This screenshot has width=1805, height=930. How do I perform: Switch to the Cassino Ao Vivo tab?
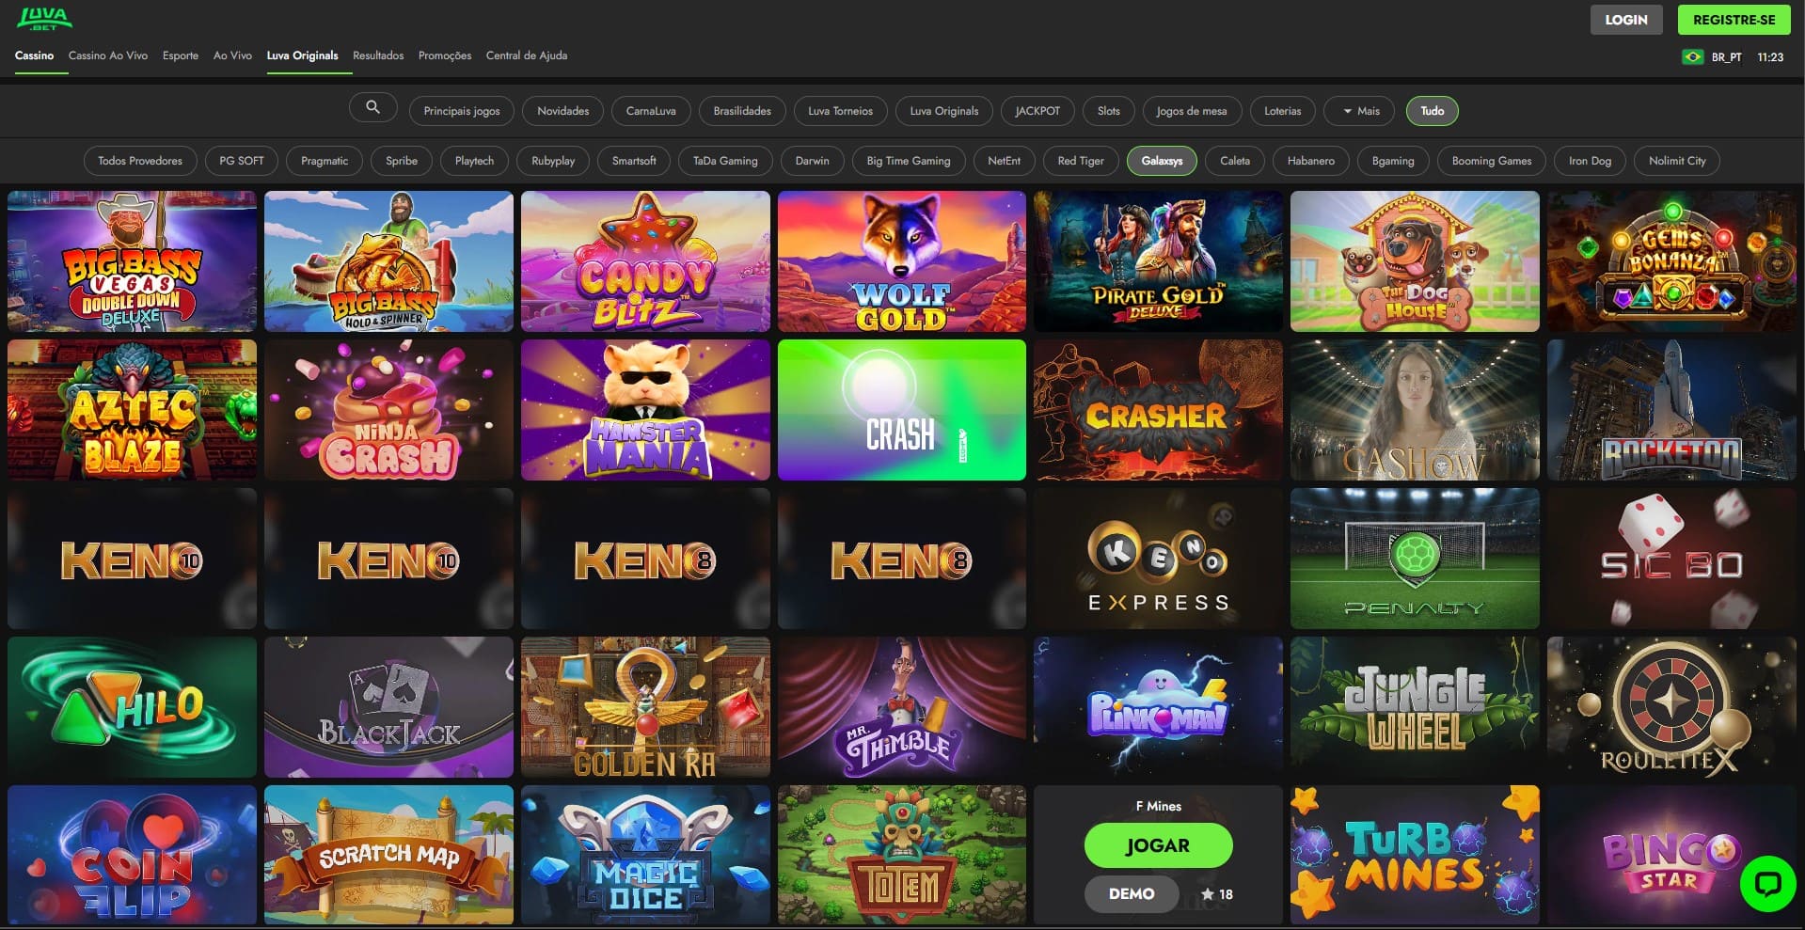[108, 55]
